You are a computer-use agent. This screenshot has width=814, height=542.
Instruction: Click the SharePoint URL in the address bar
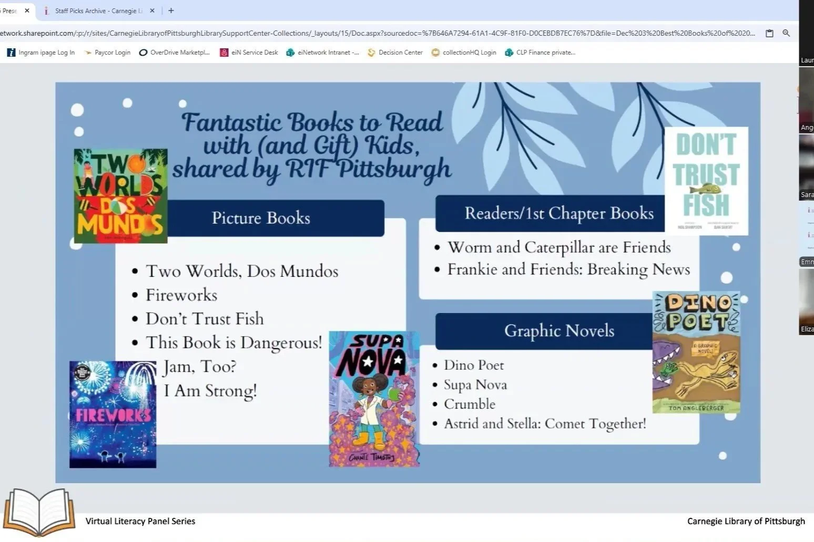coord(368,33)
